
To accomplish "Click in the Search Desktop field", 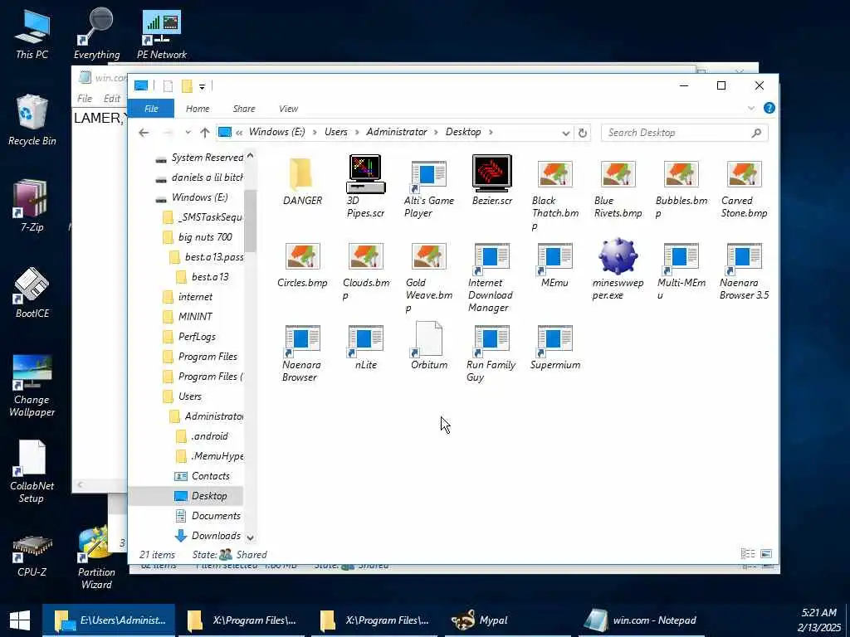I will [684, 133].
